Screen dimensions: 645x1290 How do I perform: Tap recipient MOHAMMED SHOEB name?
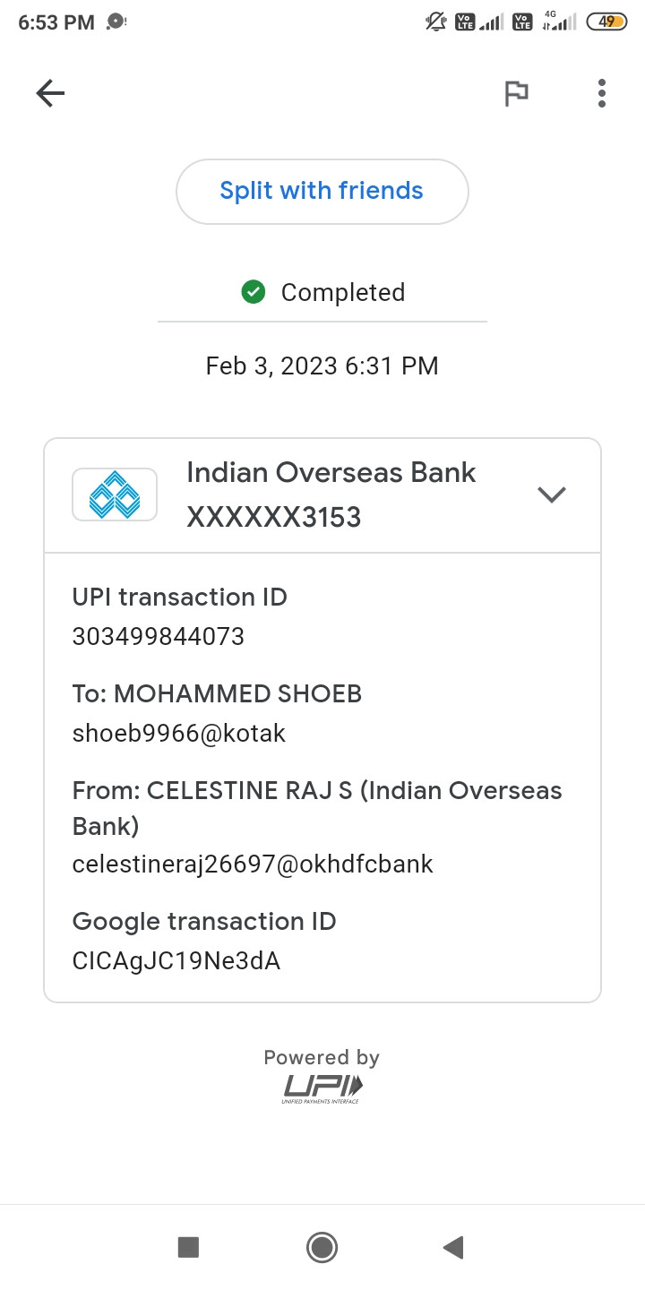237,694
